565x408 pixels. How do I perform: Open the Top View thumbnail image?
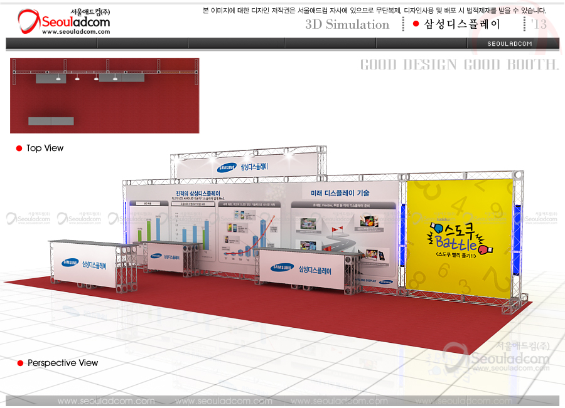point(105,95)
